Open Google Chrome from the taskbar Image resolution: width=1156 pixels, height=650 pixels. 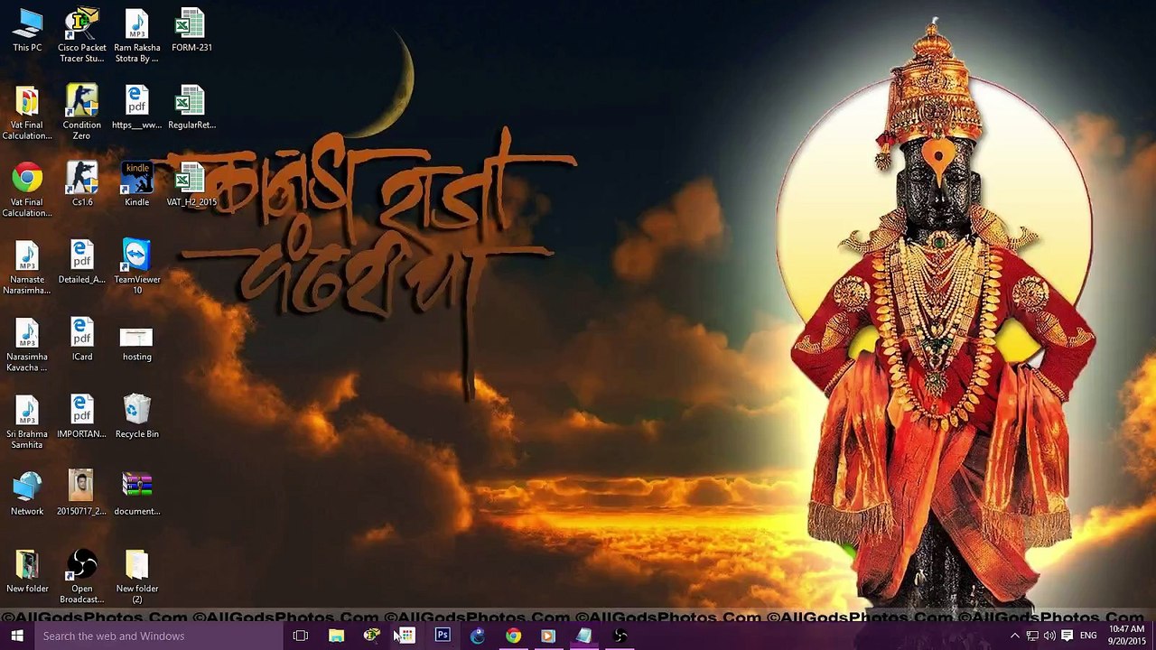[513, 636]
